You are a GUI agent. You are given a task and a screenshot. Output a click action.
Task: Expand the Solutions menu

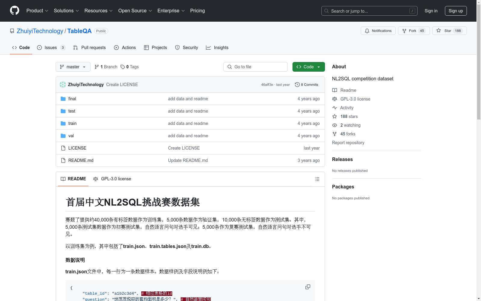(66, 11)
